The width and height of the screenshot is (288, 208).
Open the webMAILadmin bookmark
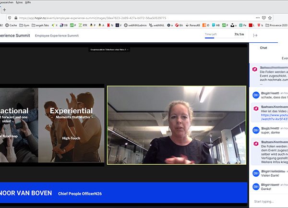click(x=135, y=25)
